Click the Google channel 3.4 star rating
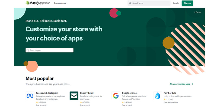 [x=127, y=102]
